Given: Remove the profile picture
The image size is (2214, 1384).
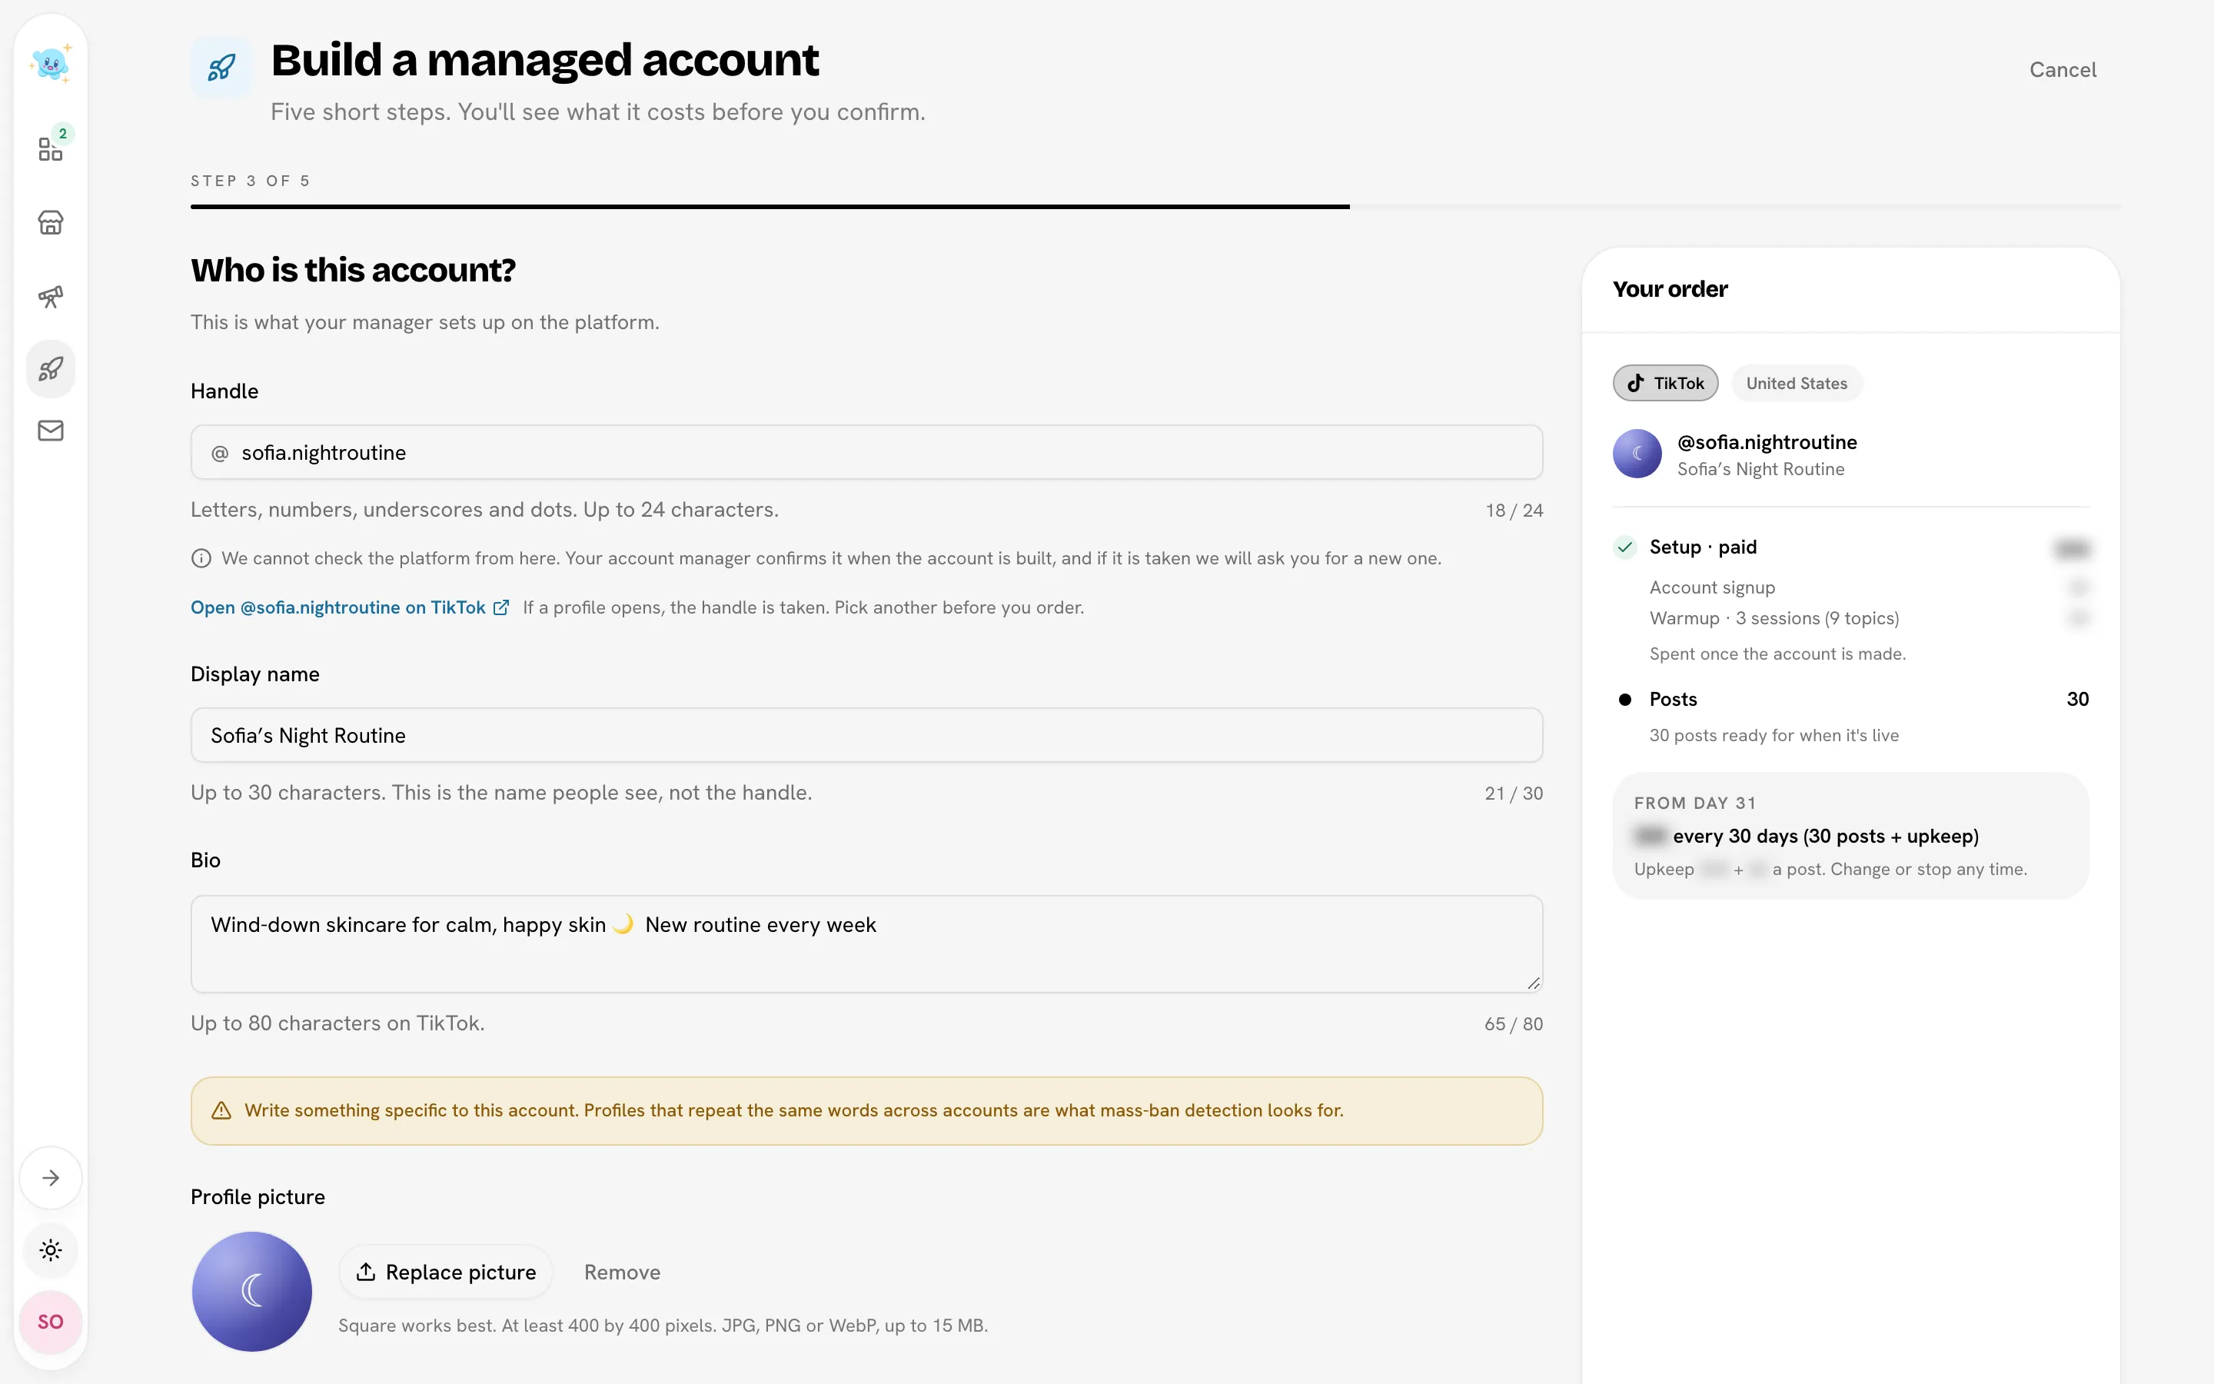Looking at the screenshot, I should click(x=622, y=1273).
